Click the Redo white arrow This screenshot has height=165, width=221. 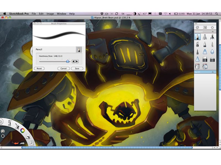click(22, 143)
